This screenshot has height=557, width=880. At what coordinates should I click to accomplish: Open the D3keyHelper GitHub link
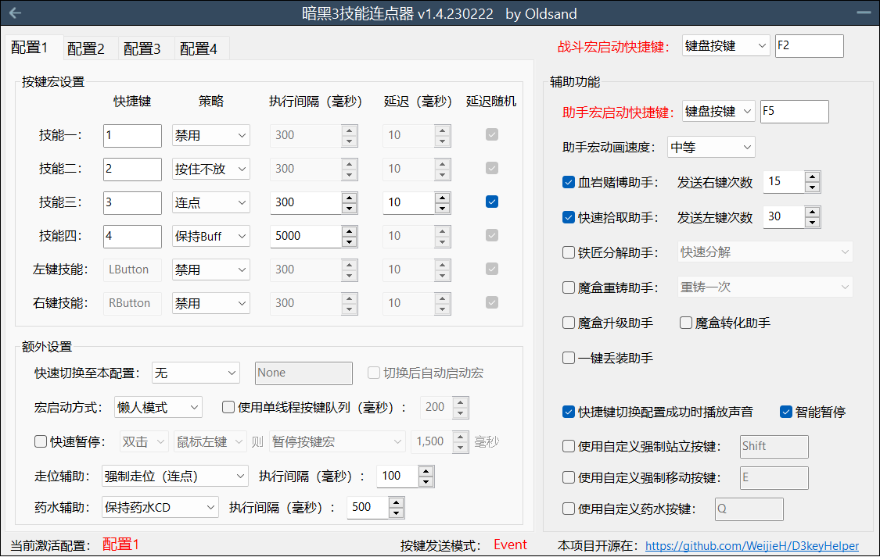752,546
